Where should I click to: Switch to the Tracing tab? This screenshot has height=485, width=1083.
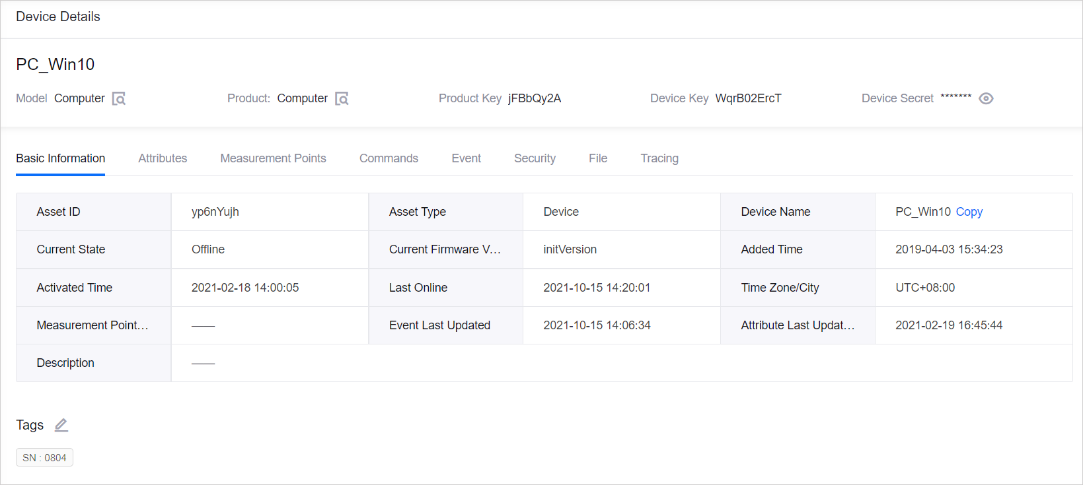(x=659, y=158)
